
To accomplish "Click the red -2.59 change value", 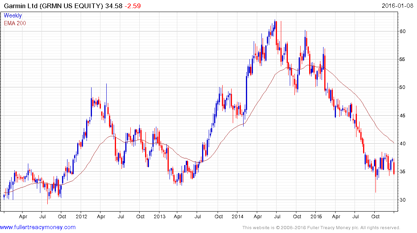I will click(x=132, y=6).
